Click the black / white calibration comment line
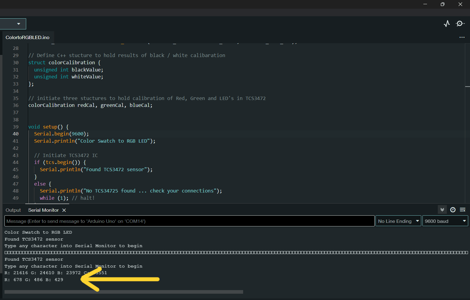 coord(127,56)
